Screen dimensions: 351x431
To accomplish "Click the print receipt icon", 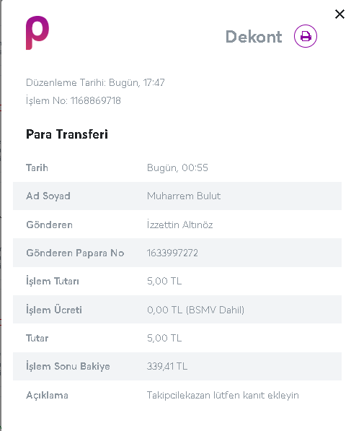I will [305, 36].
